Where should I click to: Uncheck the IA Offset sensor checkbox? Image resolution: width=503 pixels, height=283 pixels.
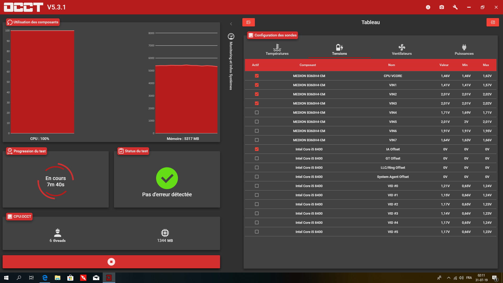[257, 149]
